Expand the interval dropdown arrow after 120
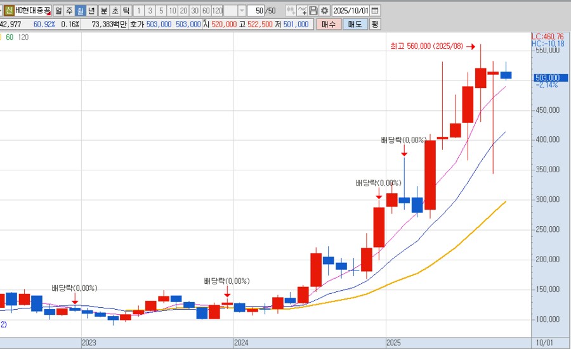 [241, 11]
